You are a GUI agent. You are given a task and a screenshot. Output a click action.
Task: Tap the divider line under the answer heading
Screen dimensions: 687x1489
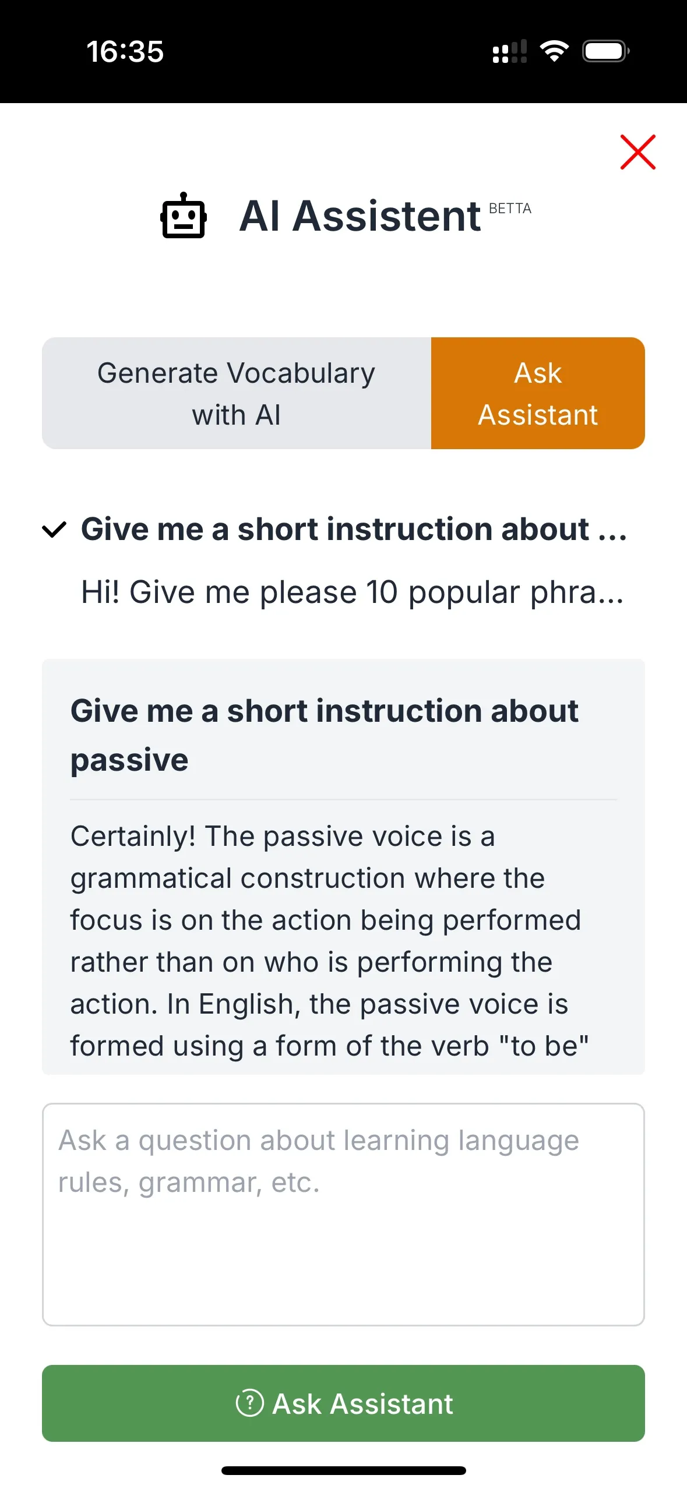343,800
